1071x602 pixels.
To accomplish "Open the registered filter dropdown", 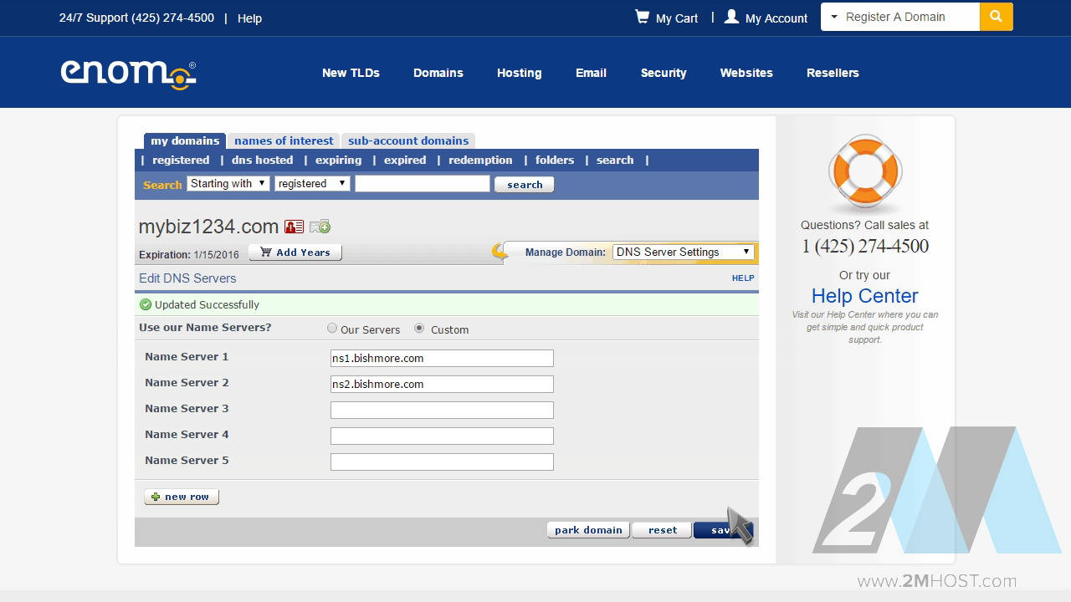I will 312,184.
